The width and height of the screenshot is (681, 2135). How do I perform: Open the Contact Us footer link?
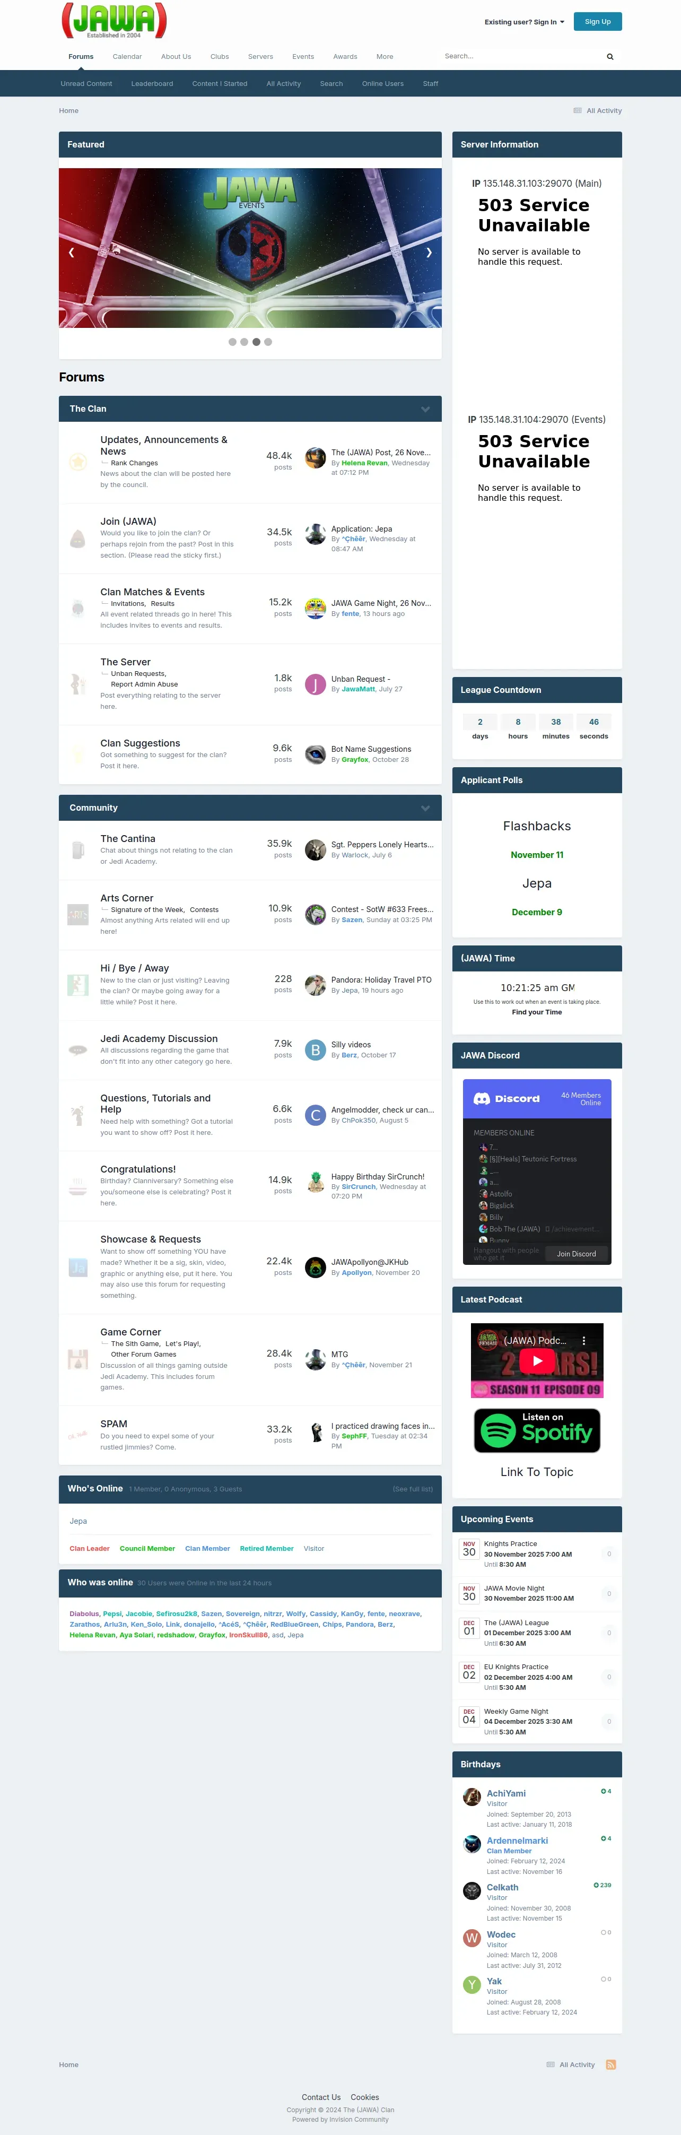[x=321, y=2098]
